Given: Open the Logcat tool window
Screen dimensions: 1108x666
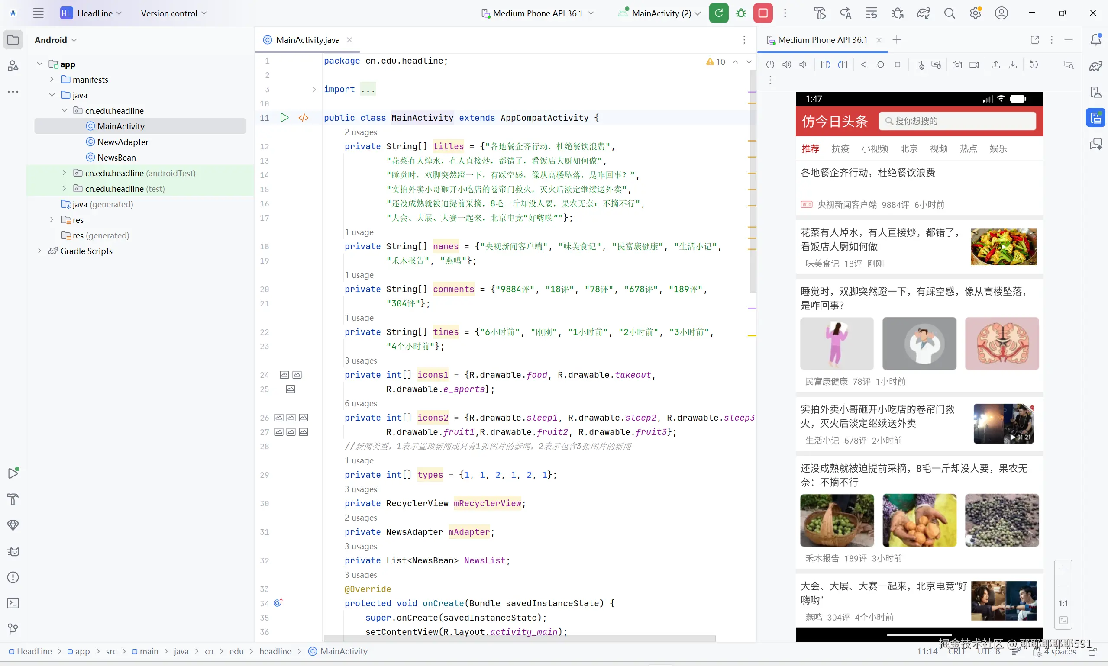Looking at the screenshot, I should point(13,552).
